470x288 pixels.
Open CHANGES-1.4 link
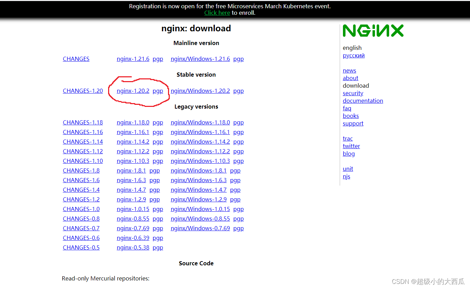81,190
